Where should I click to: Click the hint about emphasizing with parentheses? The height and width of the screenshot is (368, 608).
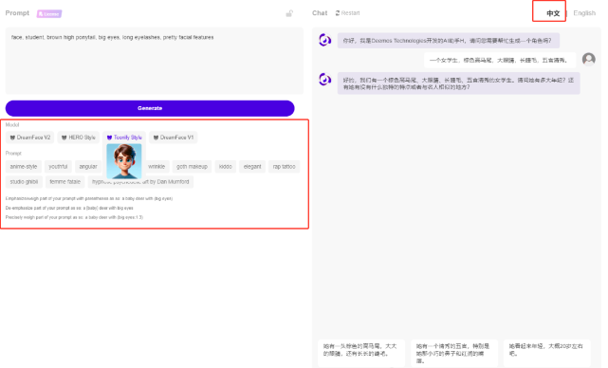tap(89, 198)
